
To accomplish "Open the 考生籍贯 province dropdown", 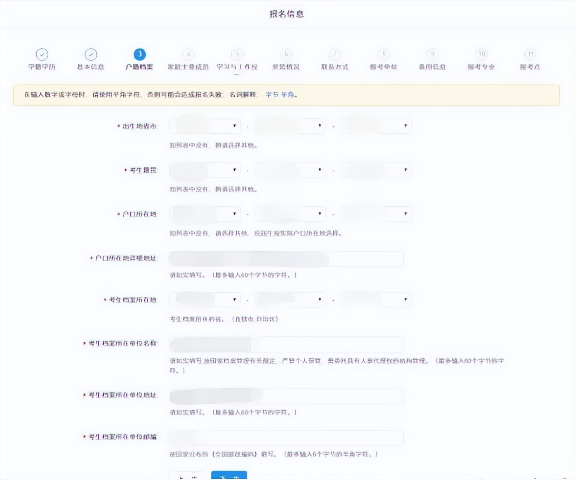I will point(205,170).
